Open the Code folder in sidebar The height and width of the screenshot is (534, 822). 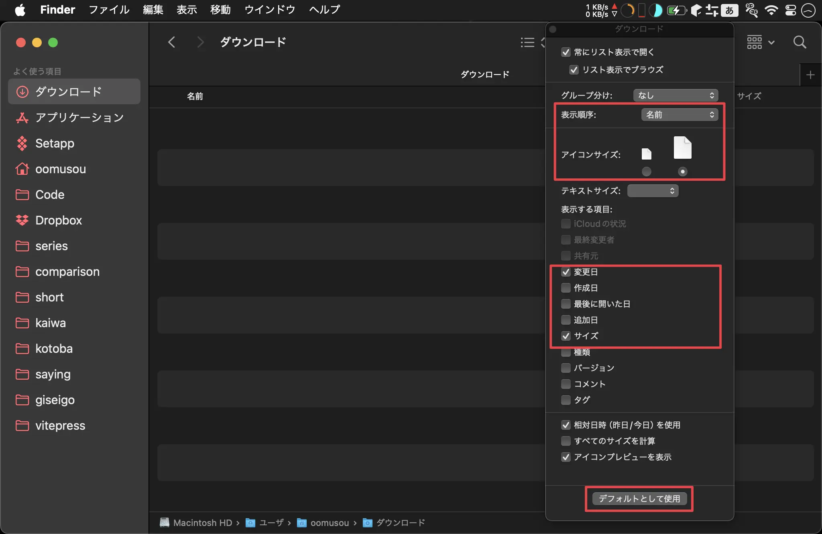pos(74,194)
